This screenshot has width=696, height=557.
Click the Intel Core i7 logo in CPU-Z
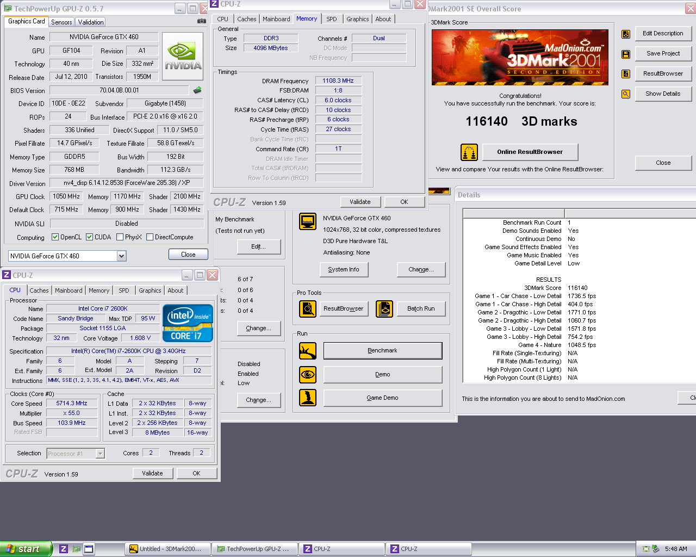point(188,323)
